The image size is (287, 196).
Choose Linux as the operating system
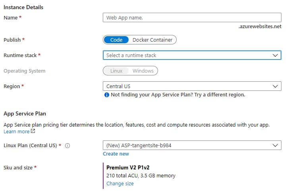(116, 71)
